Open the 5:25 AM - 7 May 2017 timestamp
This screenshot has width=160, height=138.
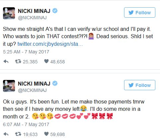26,52
